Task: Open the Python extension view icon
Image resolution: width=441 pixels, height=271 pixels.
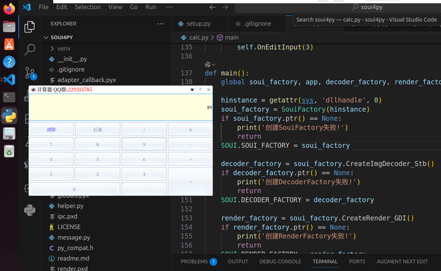Action: (29, 210)
